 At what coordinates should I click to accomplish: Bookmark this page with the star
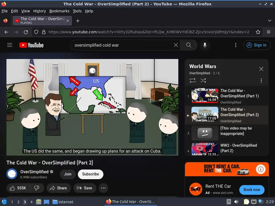point(258,32)
